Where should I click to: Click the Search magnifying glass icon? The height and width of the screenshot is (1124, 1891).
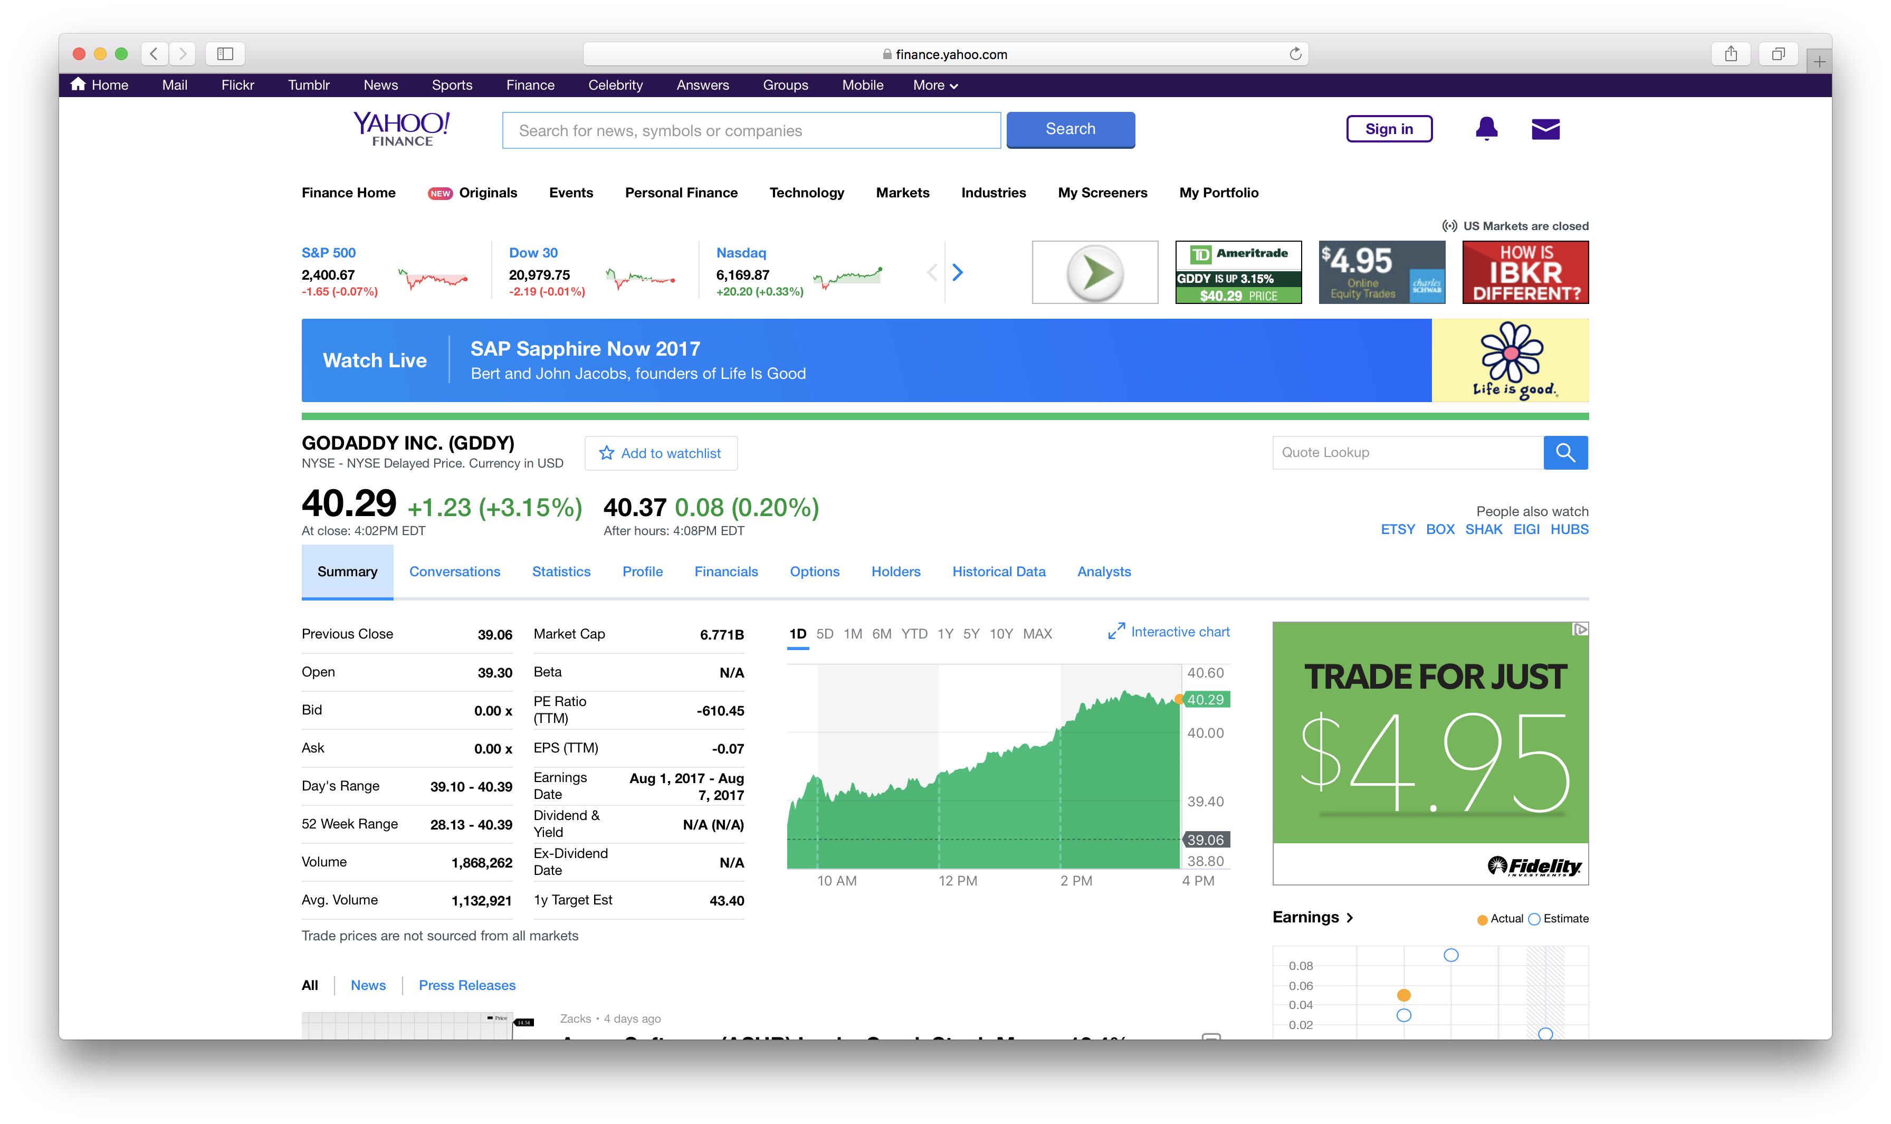[x=1566, y=452]
